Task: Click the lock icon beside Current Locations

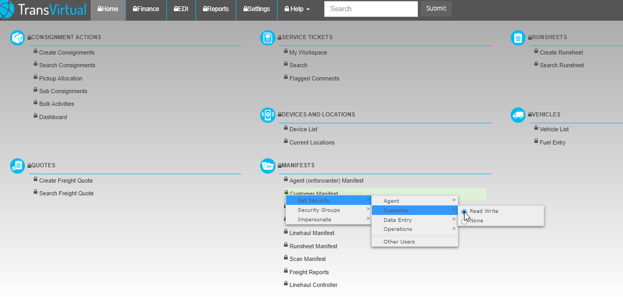Action: [x=286, y=141]
